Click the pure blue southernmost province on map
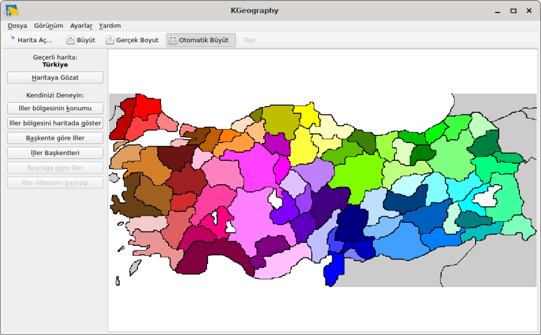Screen dimensions: 541x335 [x=334, y=269]
